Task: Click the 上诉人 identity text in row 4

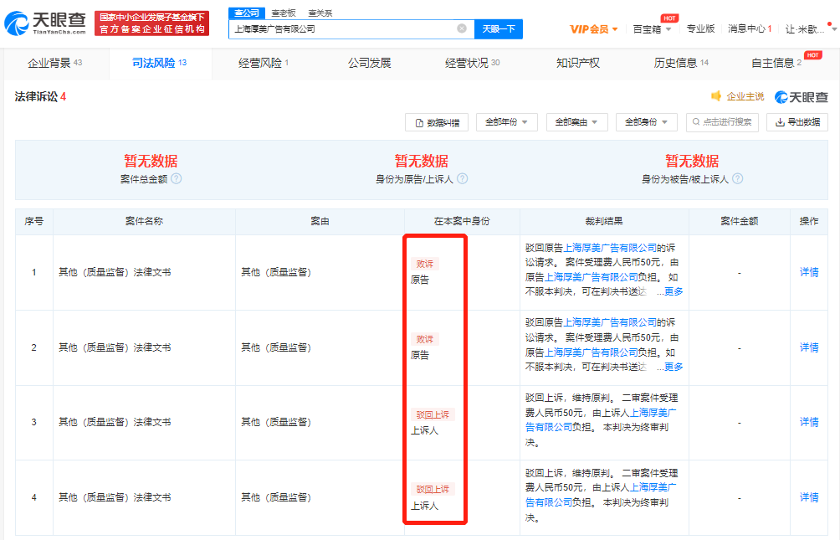Action: (425, 506)
